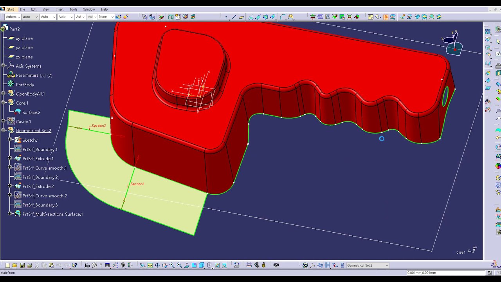Screen dimensions: 501x282
Task: Click the Section1 label in the viewport
Action: click(x=137, y=184)
